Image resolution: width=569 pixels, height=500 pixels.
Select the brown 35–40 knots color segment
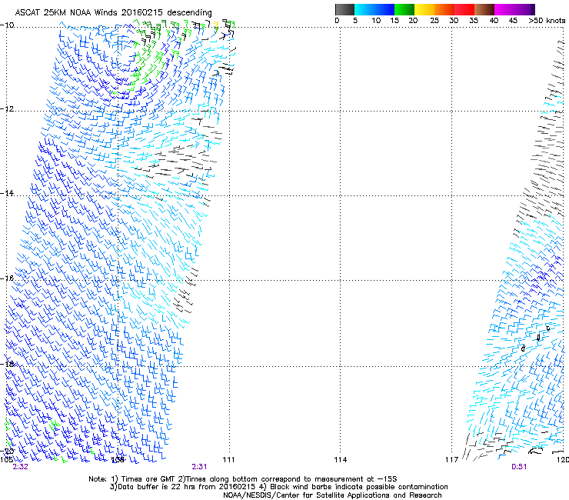pyautogui.click(x=484, y=9)
